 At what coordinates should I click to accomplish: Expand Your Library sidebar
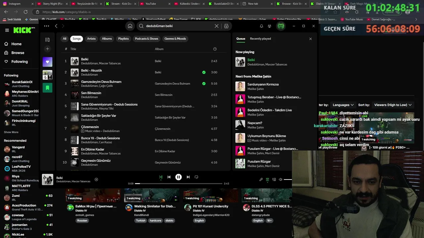click(x=47, y=40)
